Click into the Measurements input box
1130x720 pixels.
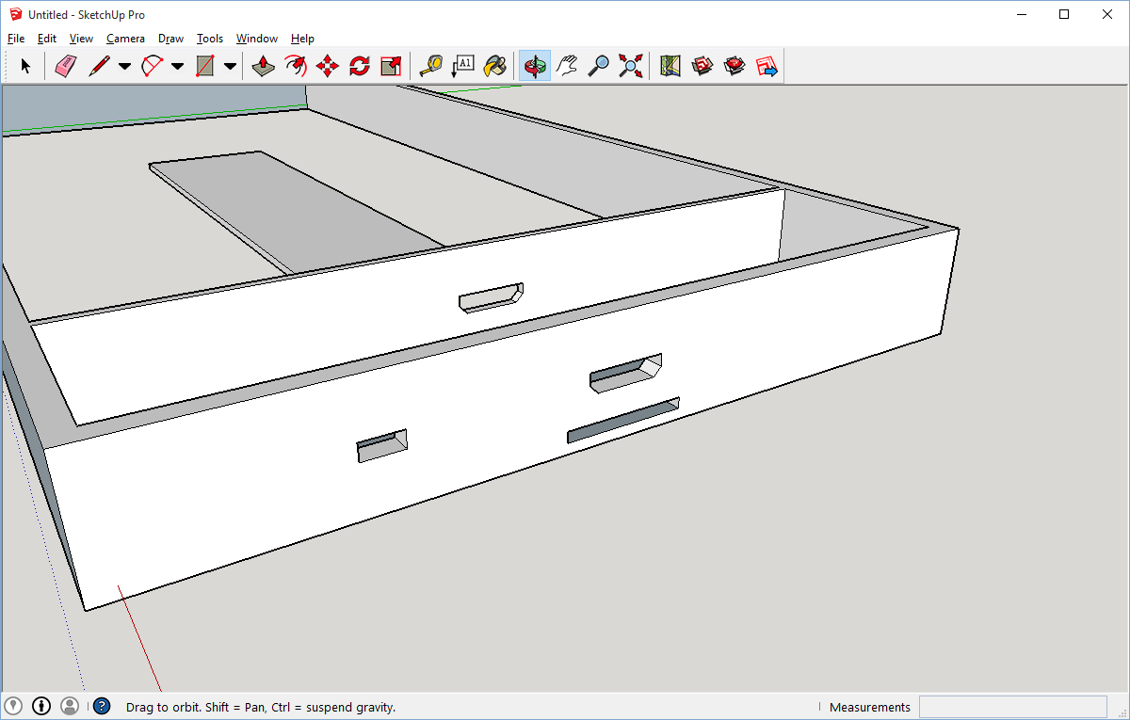(x=1013, y=707)
